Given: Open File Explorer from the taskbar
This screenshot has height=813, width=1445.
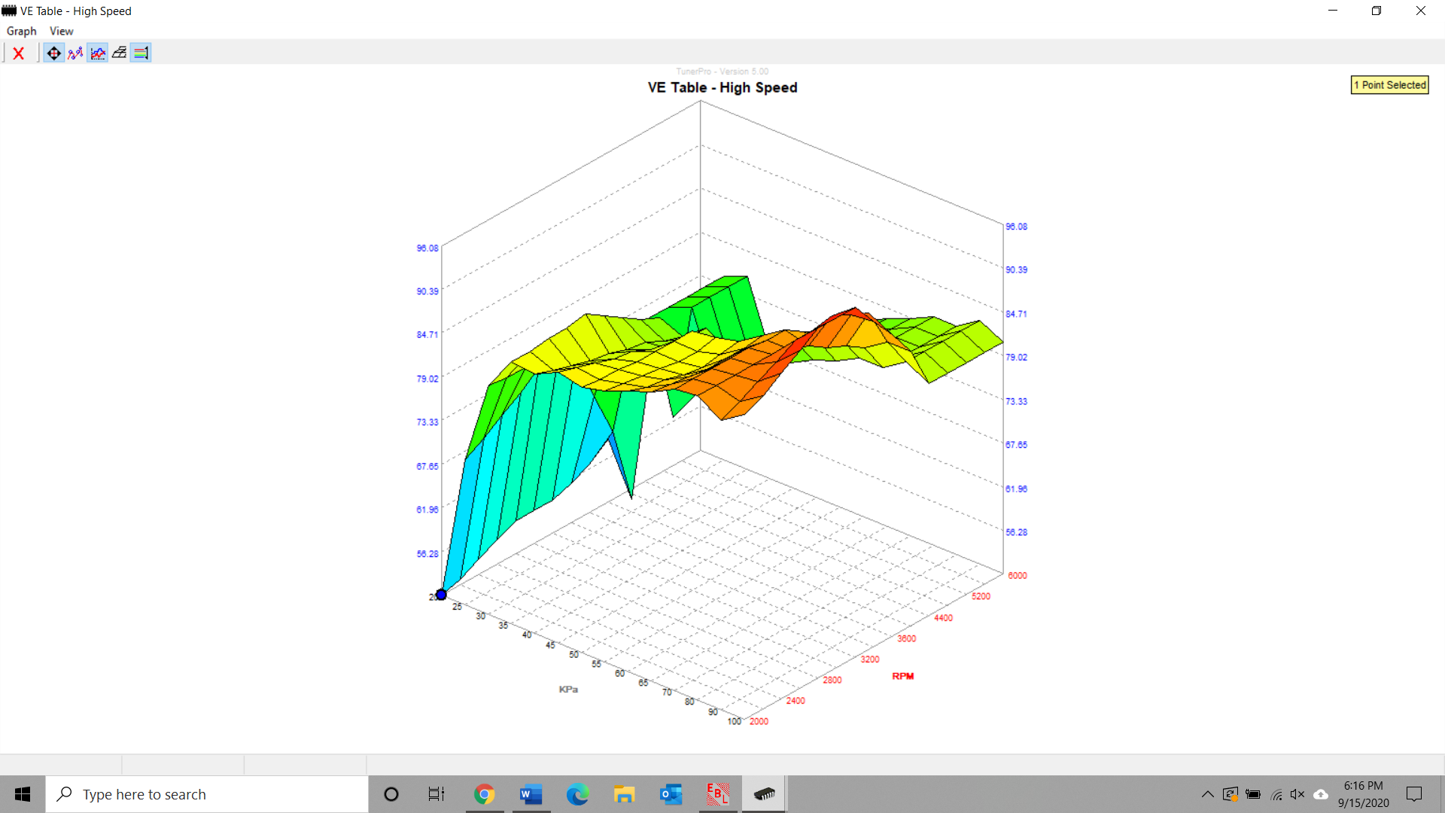Looking at the screenshot, I should pos(624,794).
